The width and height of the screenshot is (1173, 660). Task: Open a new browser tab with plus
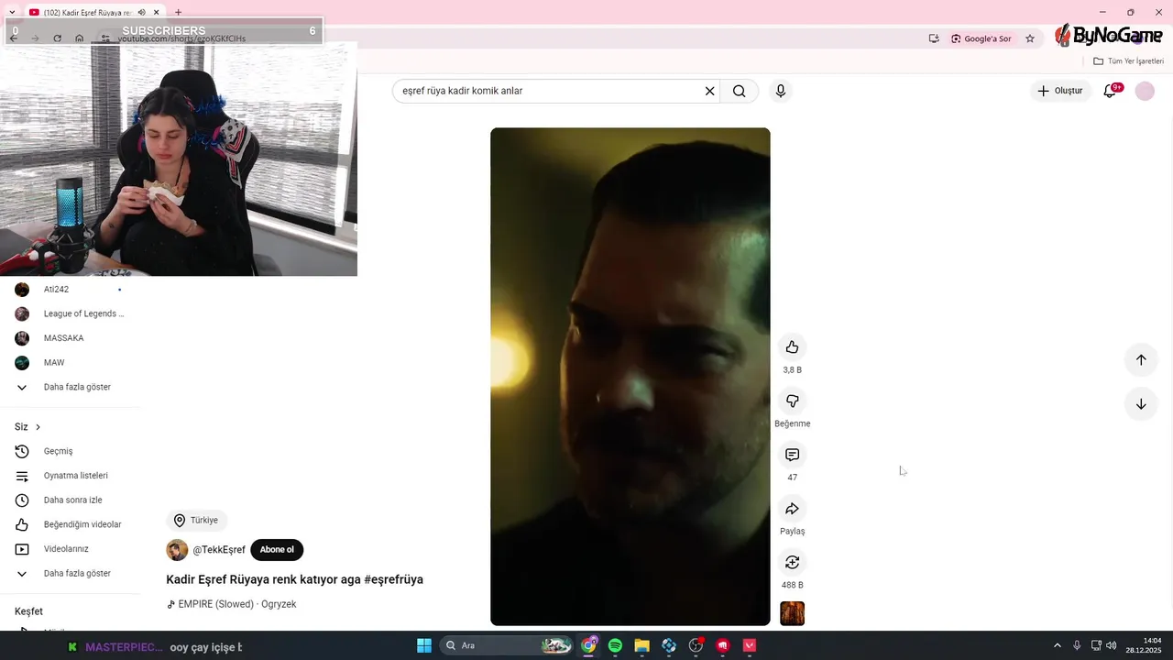tap(178, 12)
